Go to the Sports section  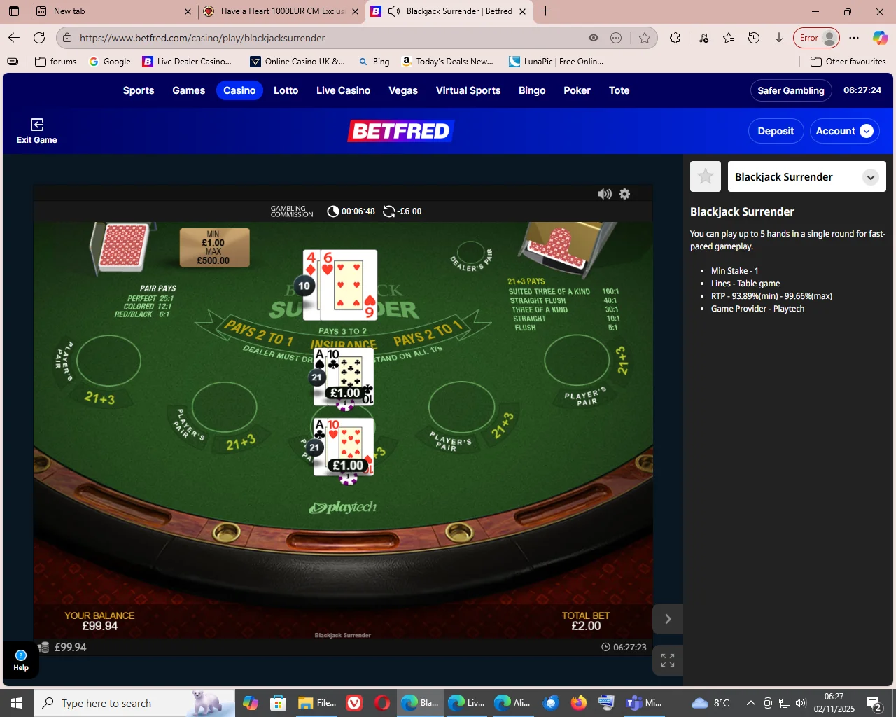[139, 90]
